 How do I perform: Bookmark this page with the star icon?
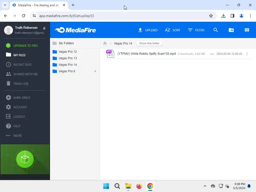coord(211,16)
